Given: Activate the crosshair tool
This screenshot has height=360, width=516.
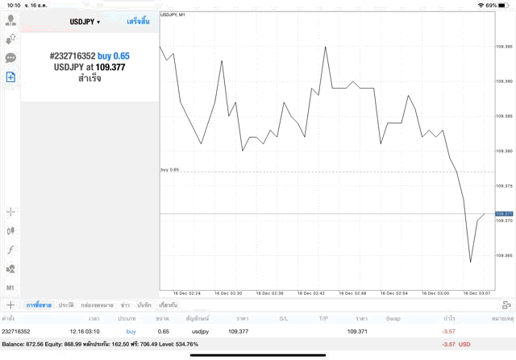Looking at the screenshot, I should coord(10,212).
